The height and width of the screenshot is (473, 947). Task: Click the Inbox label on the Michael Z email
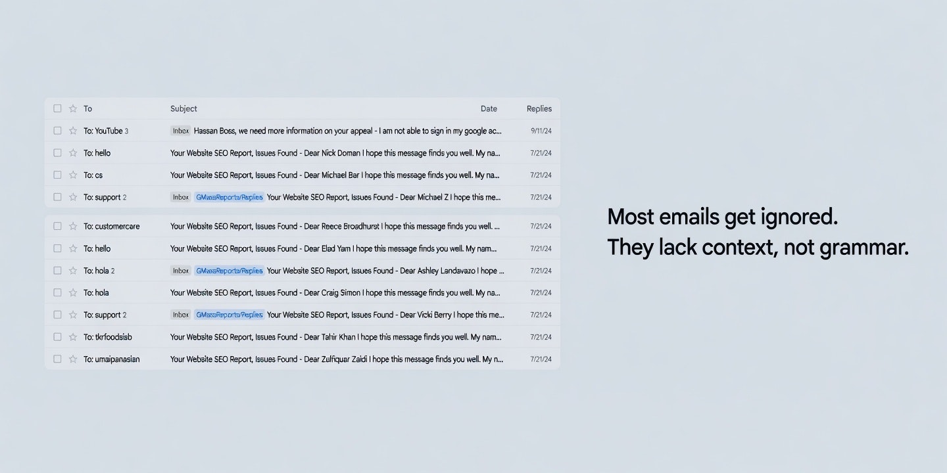(181, 197)
